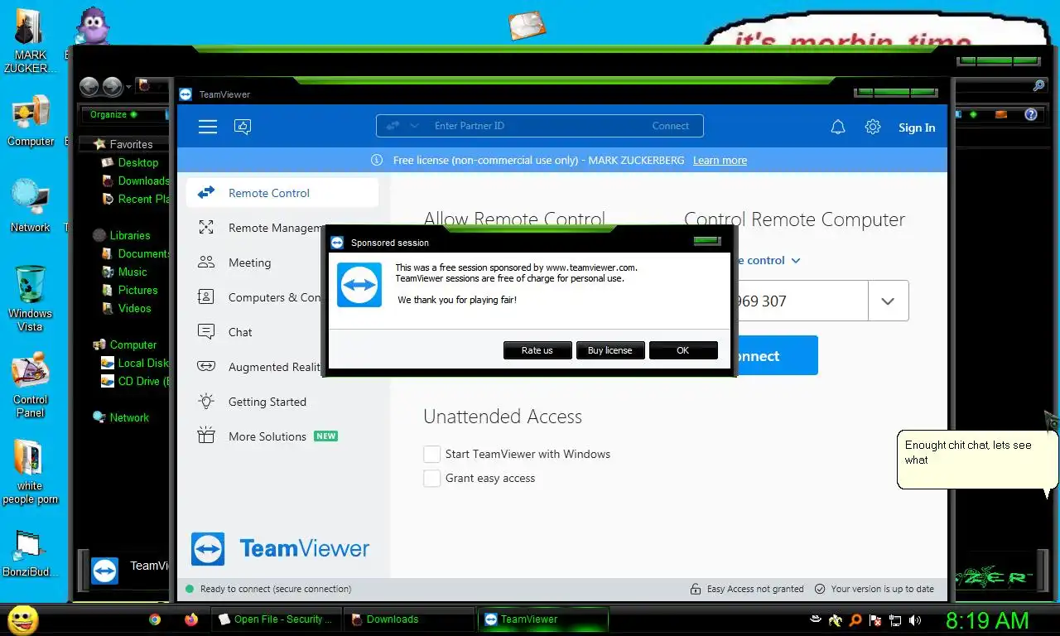Click the Easy Access lock icon
This screenshot has width=1060, height=636.
(x=696, y=589)
